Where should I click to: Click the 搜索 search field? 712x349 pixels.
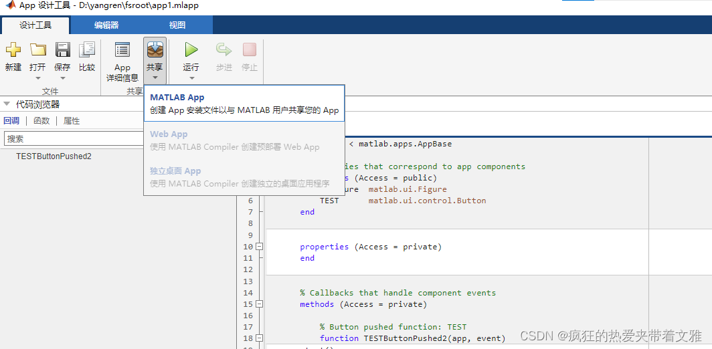click(x=74, y=138)
